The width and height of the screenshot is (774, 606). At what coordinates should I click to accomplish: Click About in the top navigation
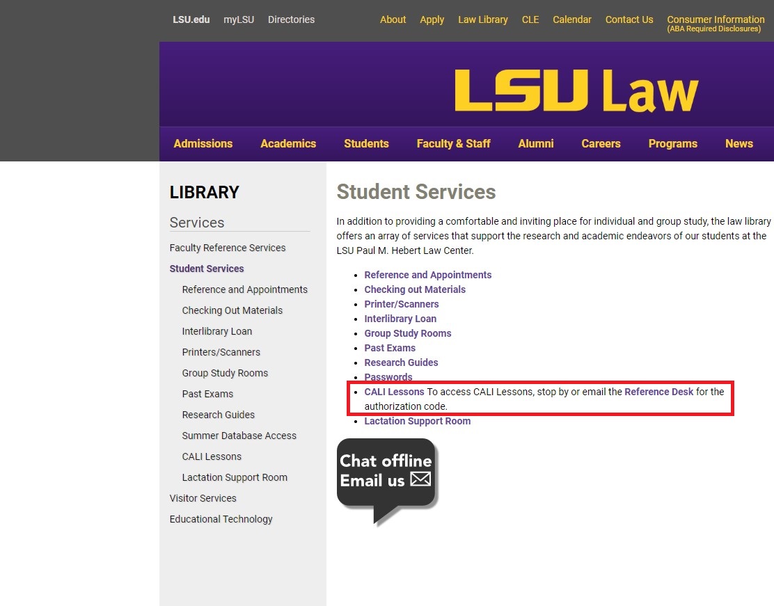coord(393,19)
